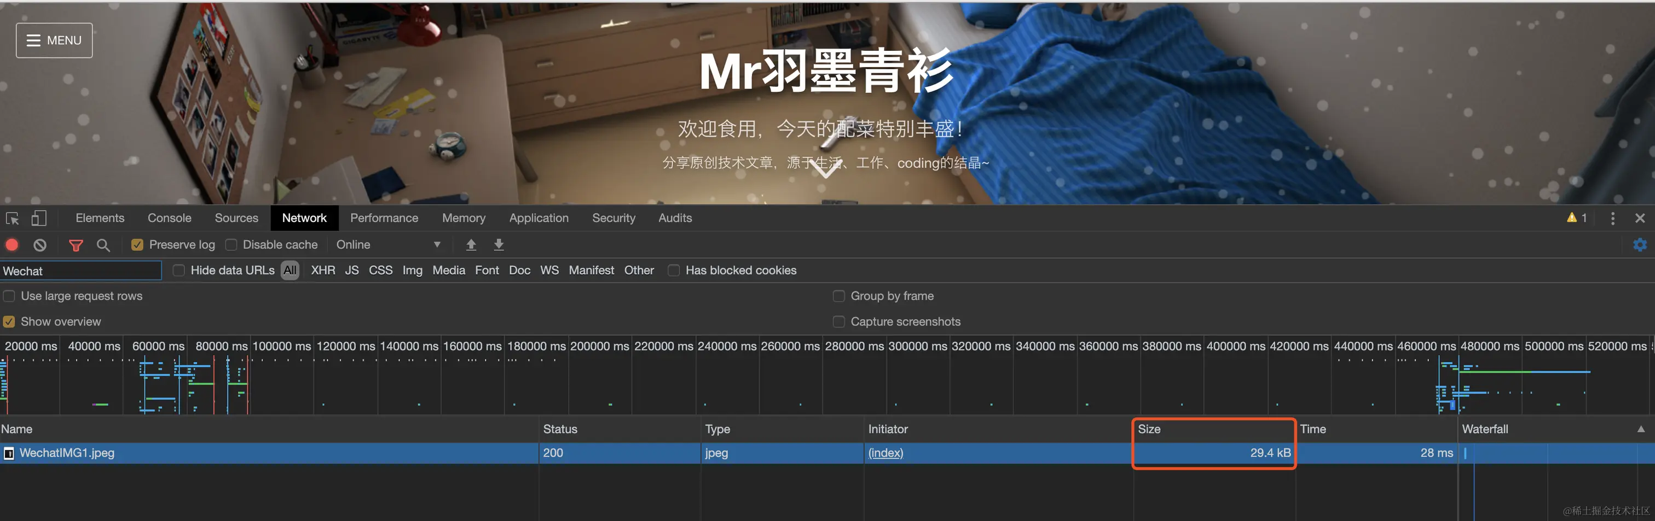Click the scroll-down chevron arrow on banner
This screenshot has width=1655, height=521.
(825, 169)
